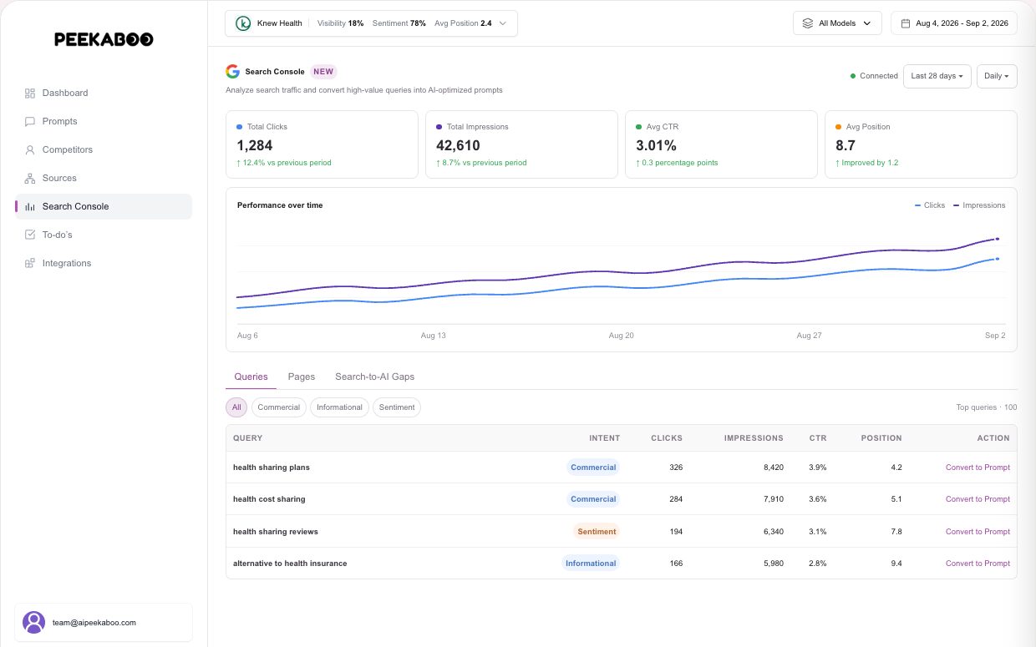Screen dimensions: 1036x647
Task: Click the Total Clicks metric card
Action: (322, 144)
